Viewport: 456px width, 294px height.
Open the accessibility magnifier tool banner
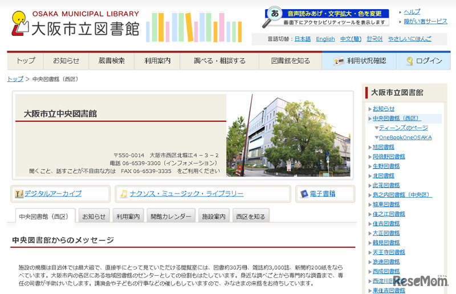coord(325,17)
